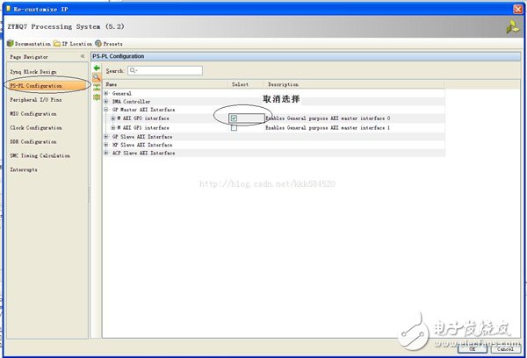Go to the DDR Configuration page
The width and height of the screenshot is (527, 358).
tap(32, 141)
